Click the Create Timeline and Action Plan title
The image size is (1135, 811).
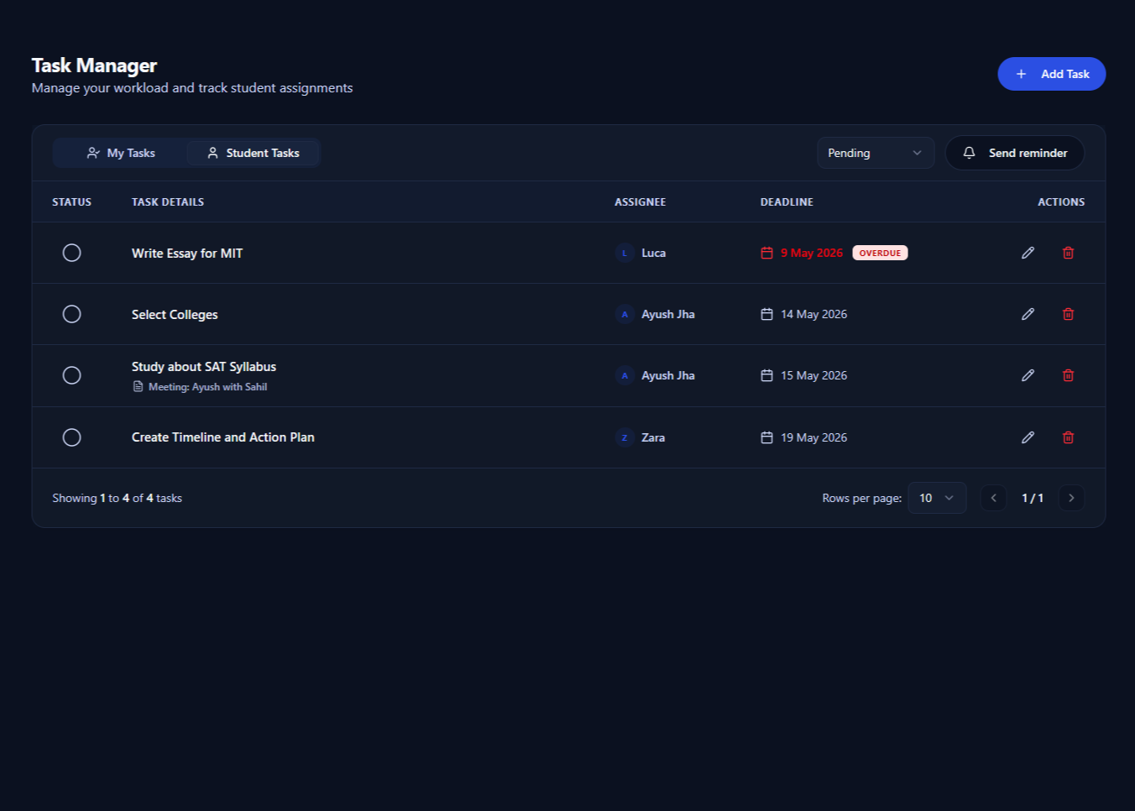(x=223, y=437)
